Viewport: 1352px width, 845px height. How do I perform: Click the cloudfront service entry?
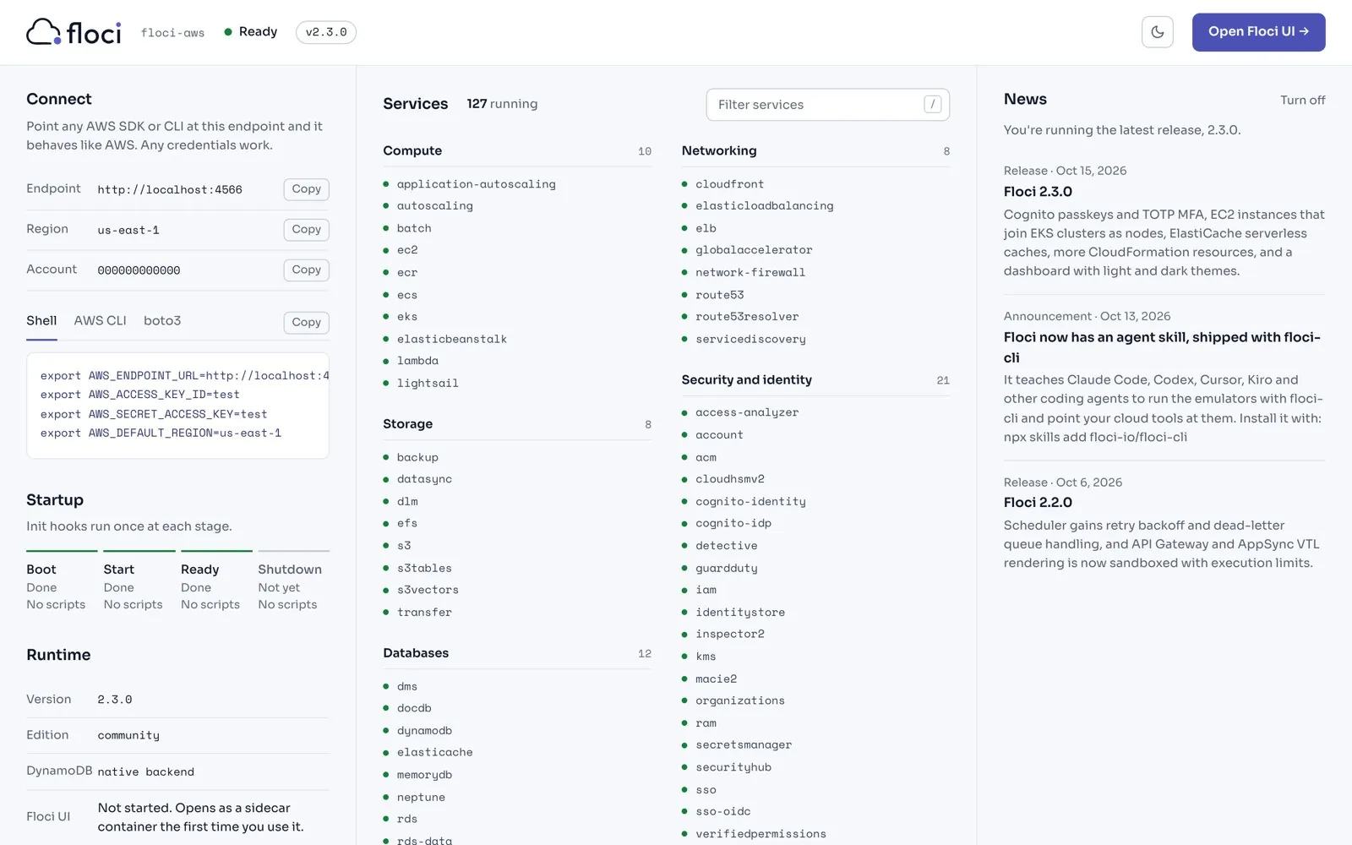pyautogui.click(x=729, y=184)
